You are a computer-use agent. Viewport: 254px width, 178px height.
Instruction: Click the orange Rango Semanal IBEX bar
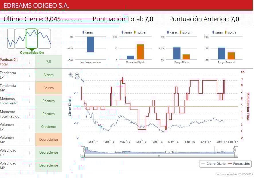click(231, 56)
